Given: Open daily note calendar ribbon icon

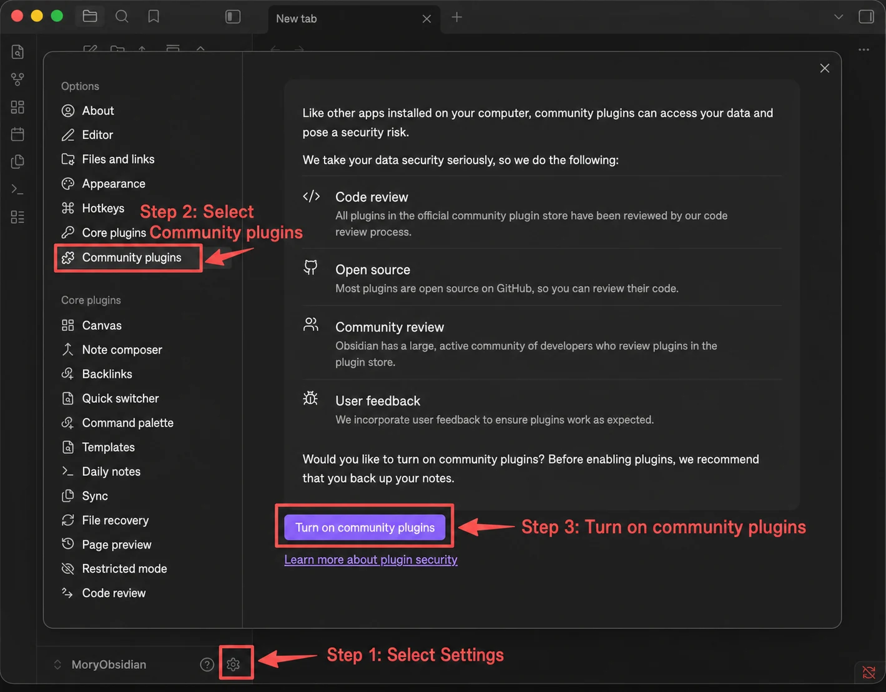Looking at the screenshot, I should pyautogui.click(x=17, y=134).
